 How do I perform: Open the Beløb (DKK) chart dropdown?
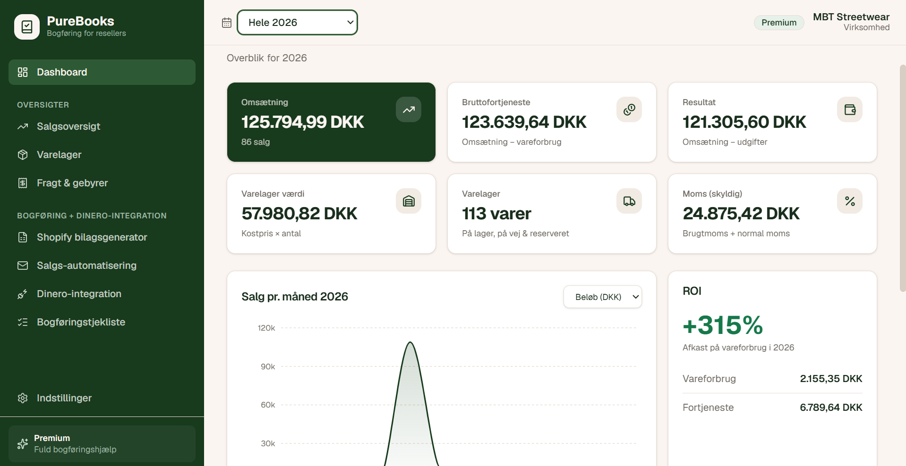coord(603,297)
